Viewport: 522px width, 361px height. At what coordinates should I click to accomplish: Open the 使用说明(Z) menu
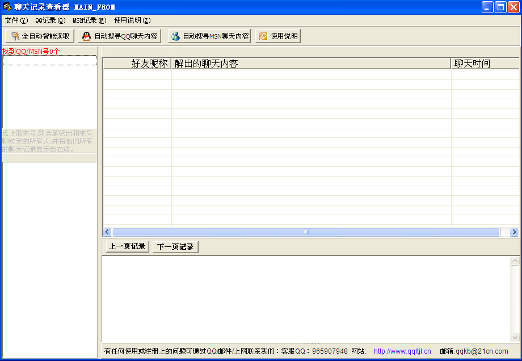(132, 20)
